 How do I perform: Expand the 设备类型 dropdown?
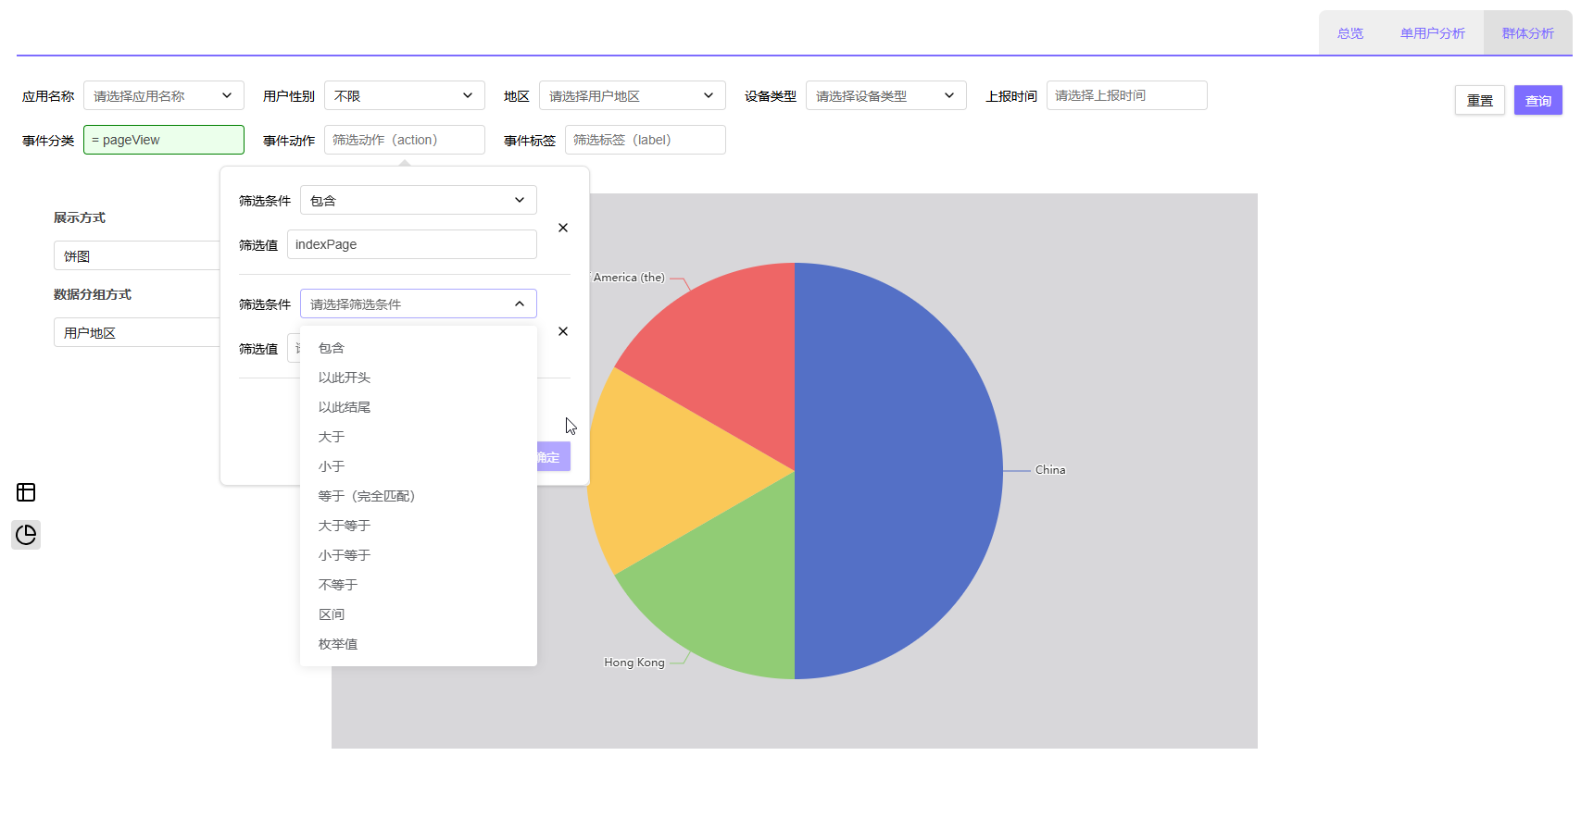coord(885,95)
